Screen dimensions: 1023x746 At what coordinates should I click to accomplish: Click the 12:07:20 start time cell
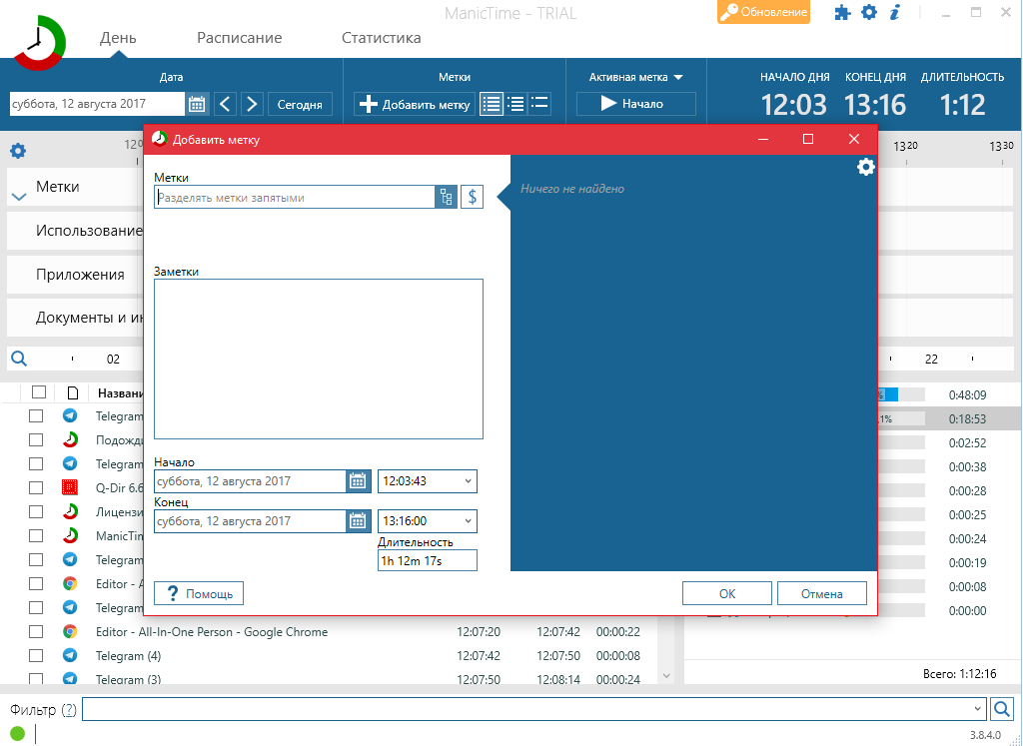pos(479,632)
